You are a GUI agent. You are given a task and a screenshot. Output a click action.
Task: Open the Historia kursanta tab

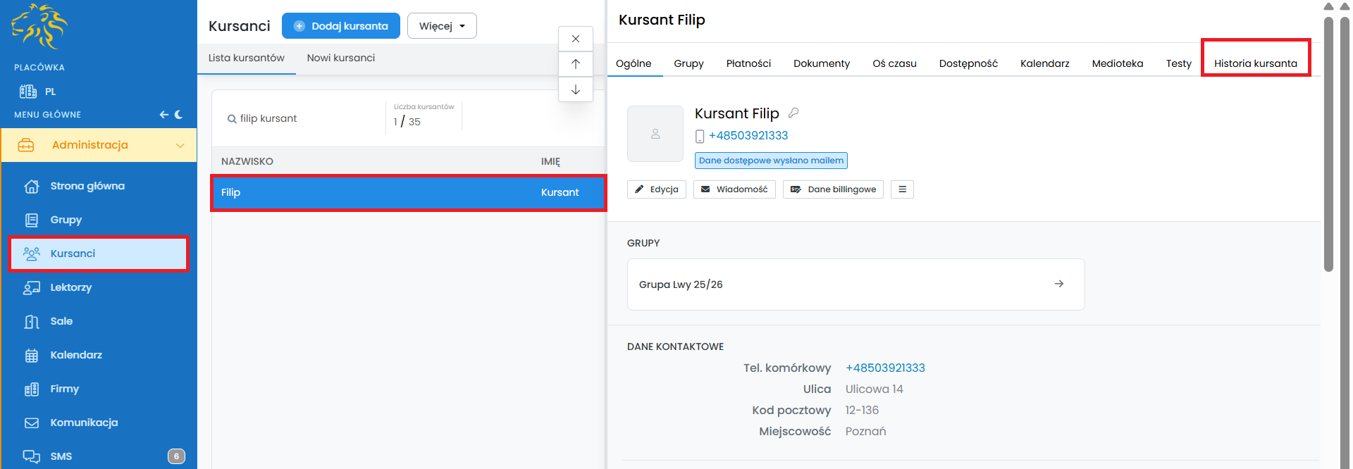click(x=1255, y=63)
